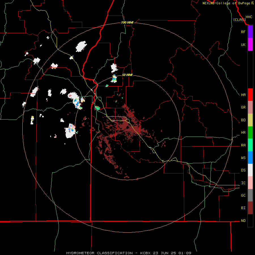Click the WS legend label
Image resolution: width=255 pixels, height=255 pixels.
(x=243, y=158)
